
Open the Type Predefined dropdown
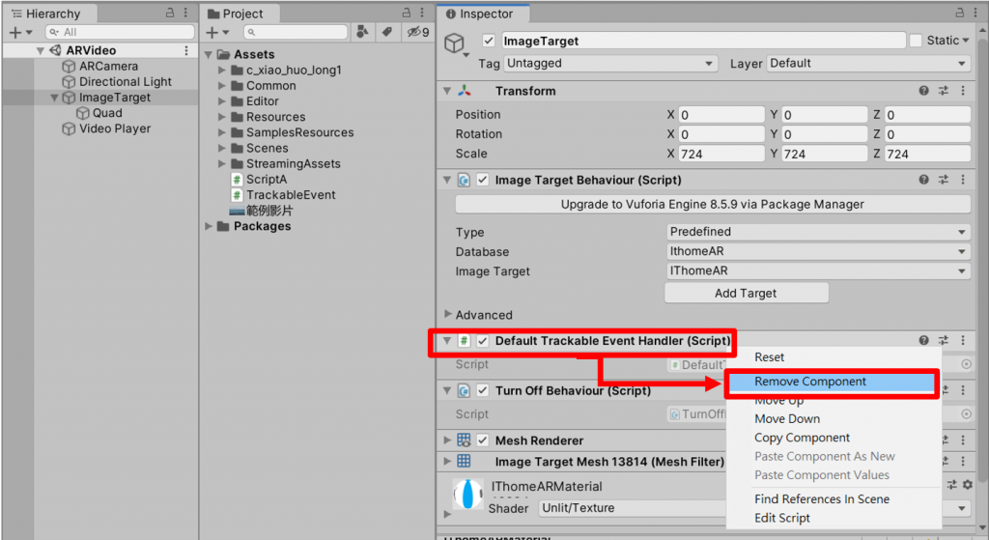pyautogui.click(x=818, y=232)
